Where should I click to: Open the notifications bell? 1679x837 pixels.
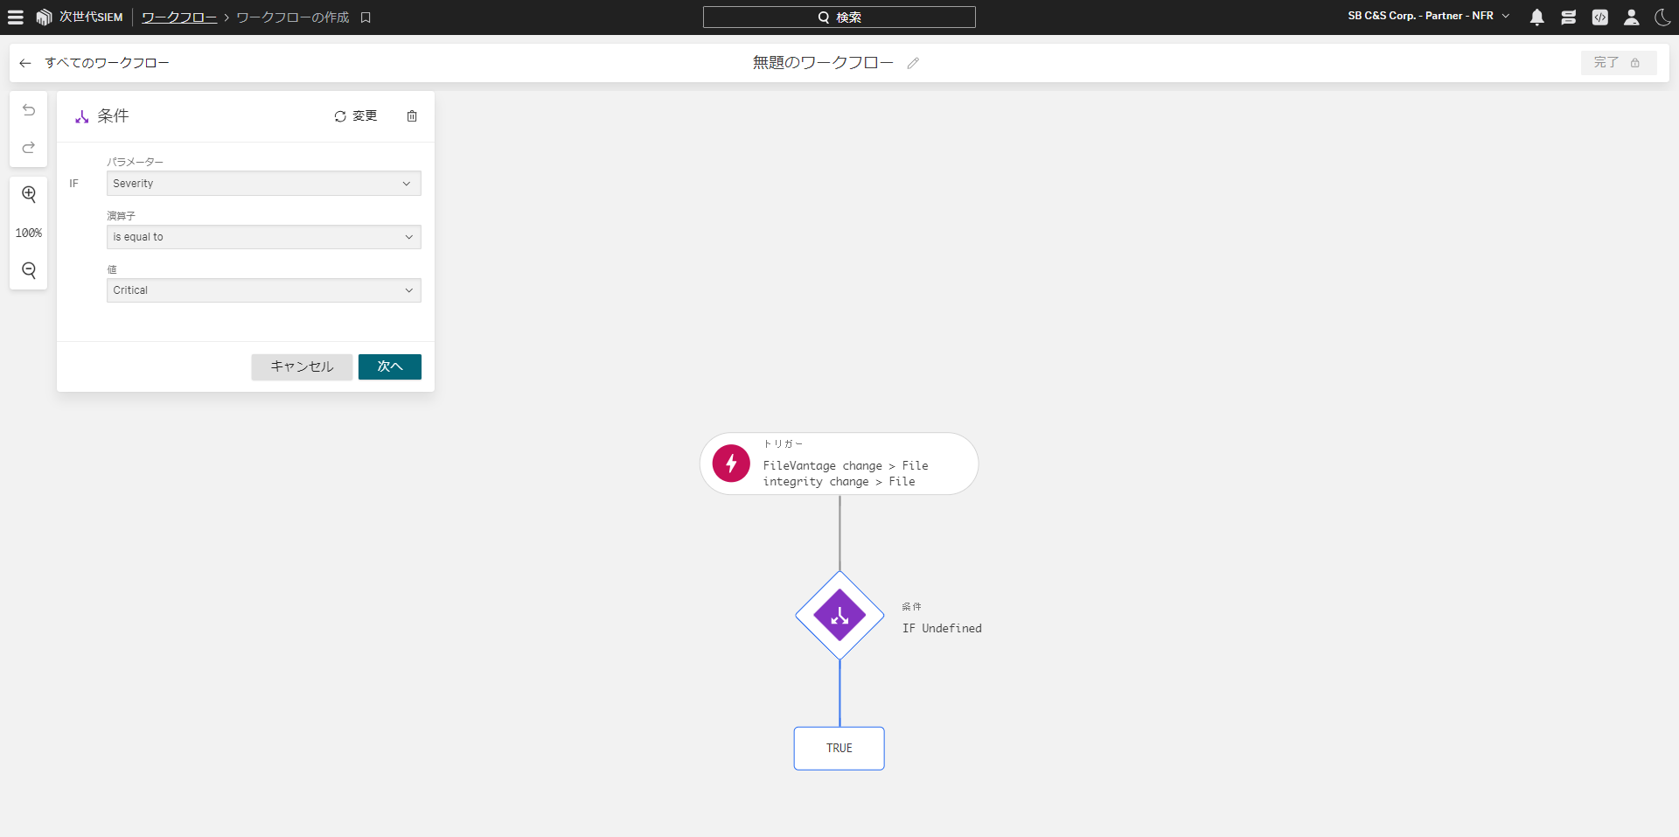click(1536, 17)
